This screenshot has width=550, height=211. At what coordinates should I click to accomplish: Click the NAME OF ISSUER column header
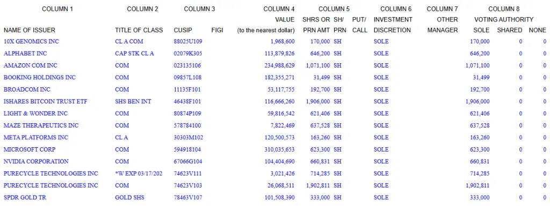[x=30, y=30]
